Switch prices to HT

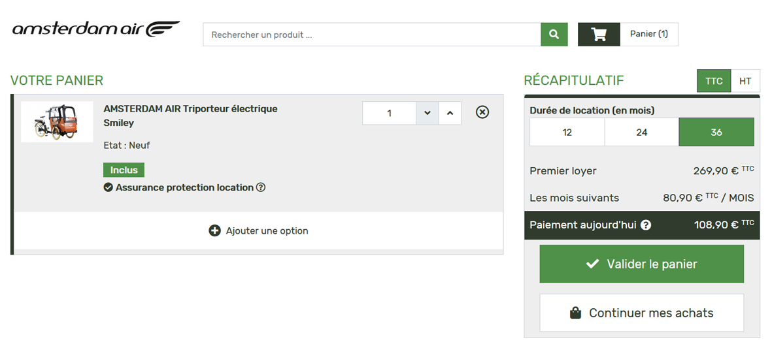pos(745,81)
